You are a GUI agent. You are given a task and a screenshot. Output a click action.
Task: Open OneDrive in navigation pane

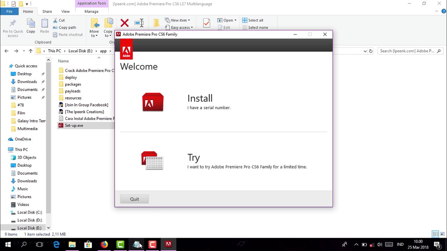click(x=23, y=139)
